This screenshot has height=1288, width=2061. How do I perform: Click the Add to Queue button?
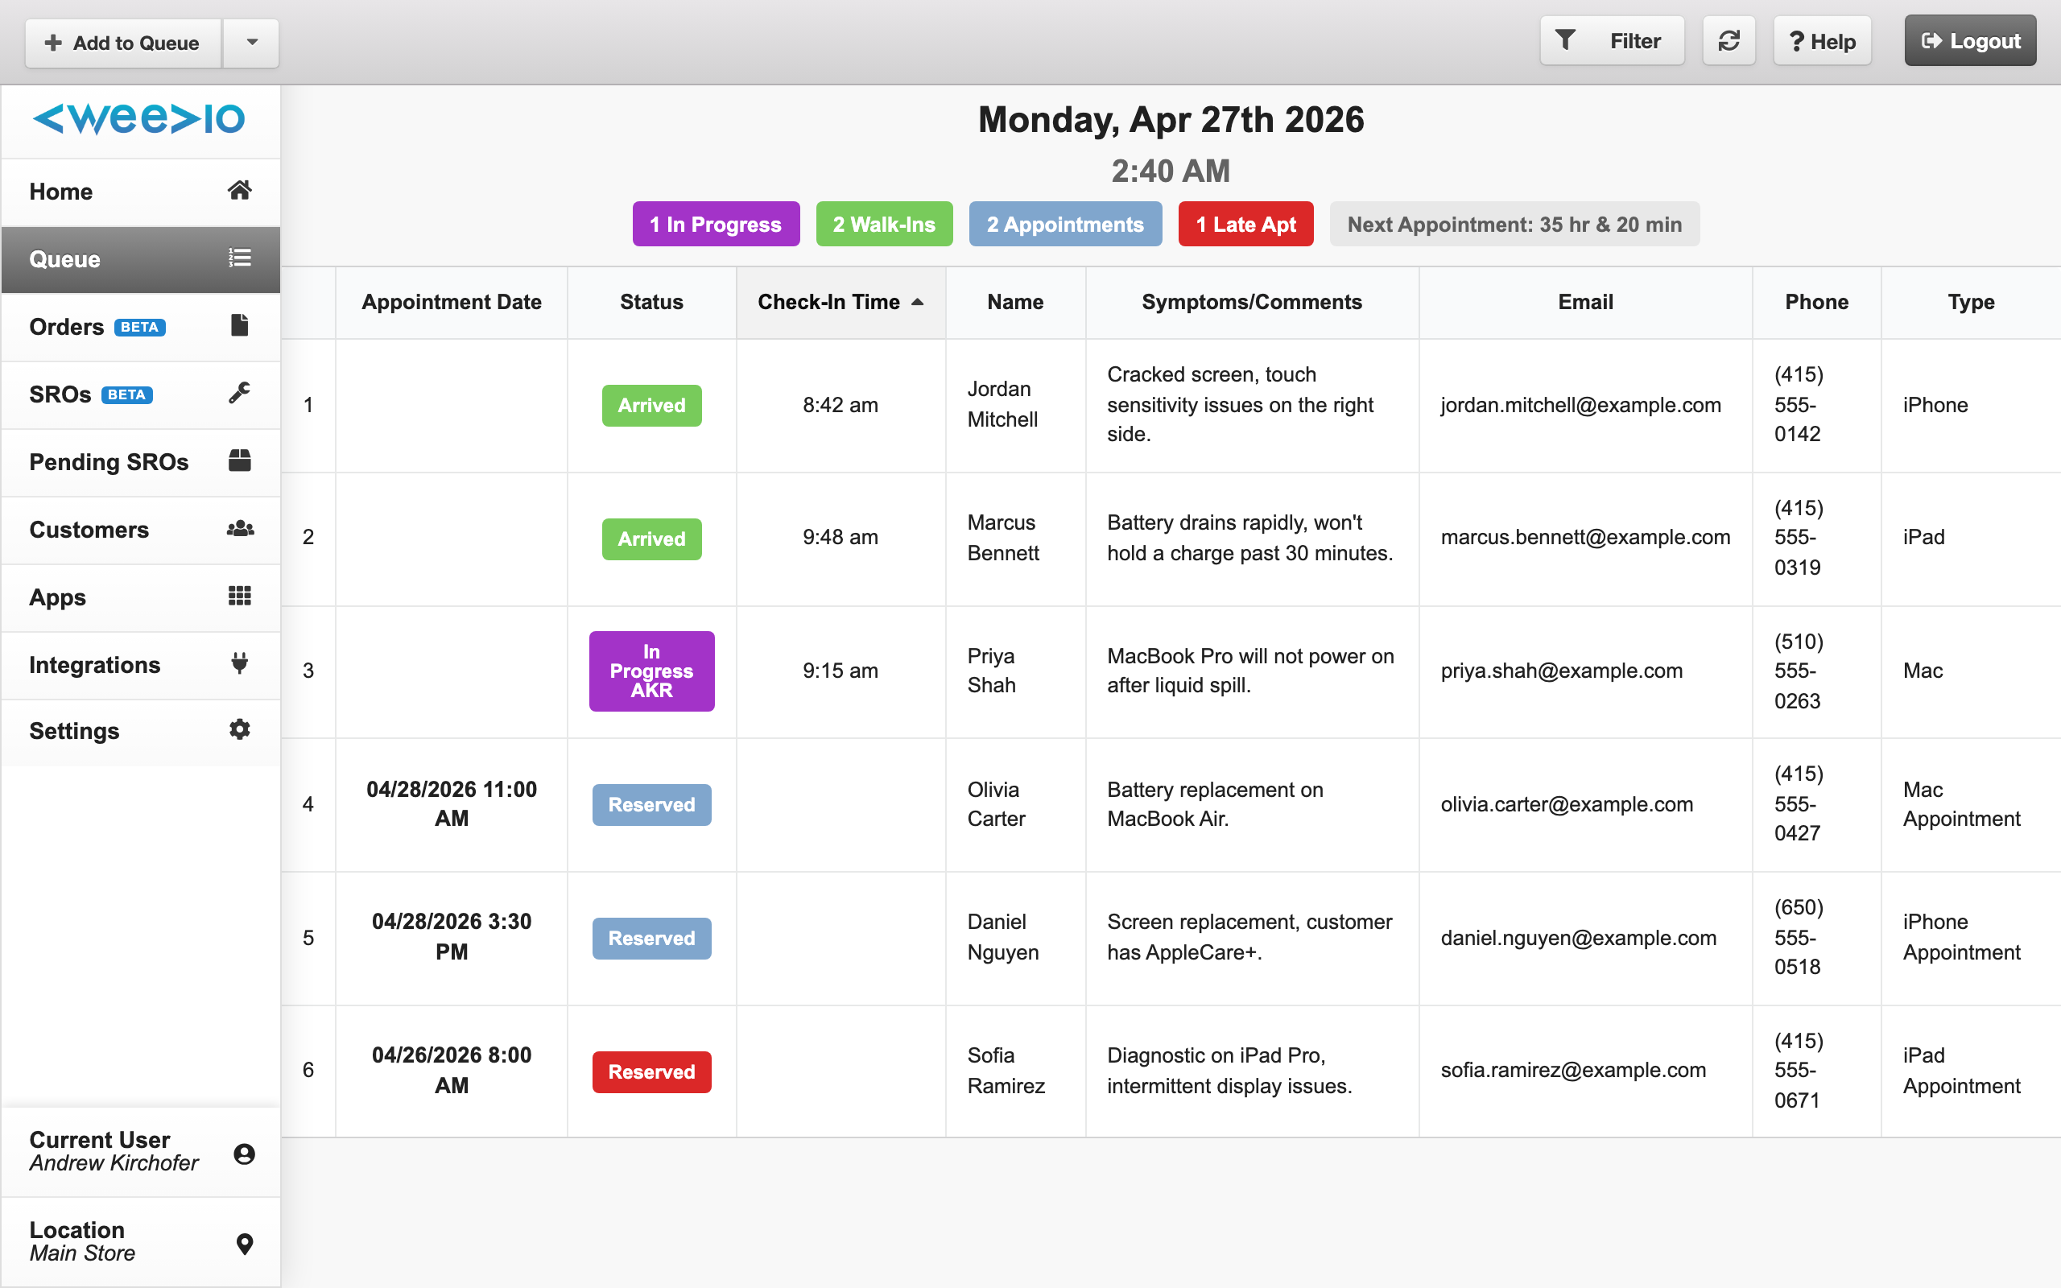[123, 43]
